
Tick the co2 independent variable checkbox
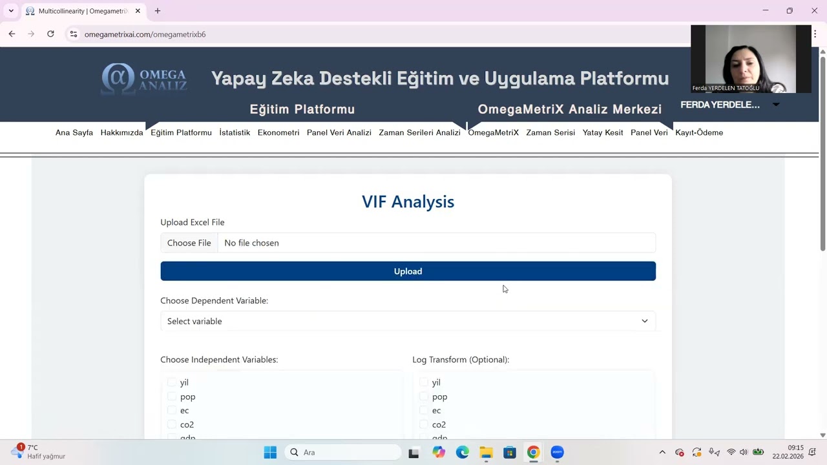tap(171, 424)
